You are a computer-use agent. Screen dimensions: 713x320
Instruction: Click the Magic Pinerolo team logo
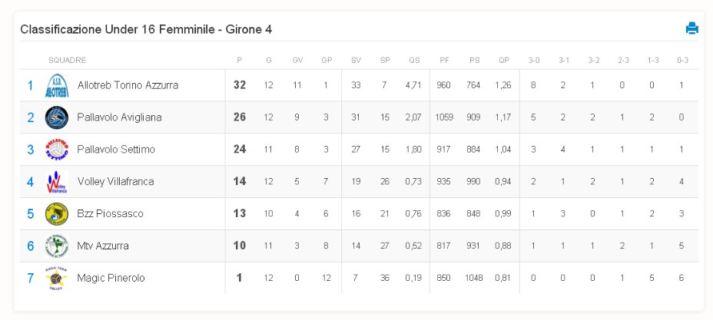point(57,279)
